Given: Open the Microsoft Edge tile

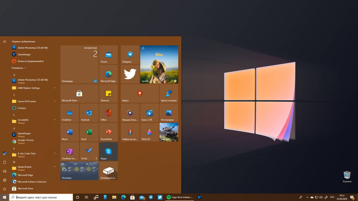Looking at the screenshot, I should 108,74.
